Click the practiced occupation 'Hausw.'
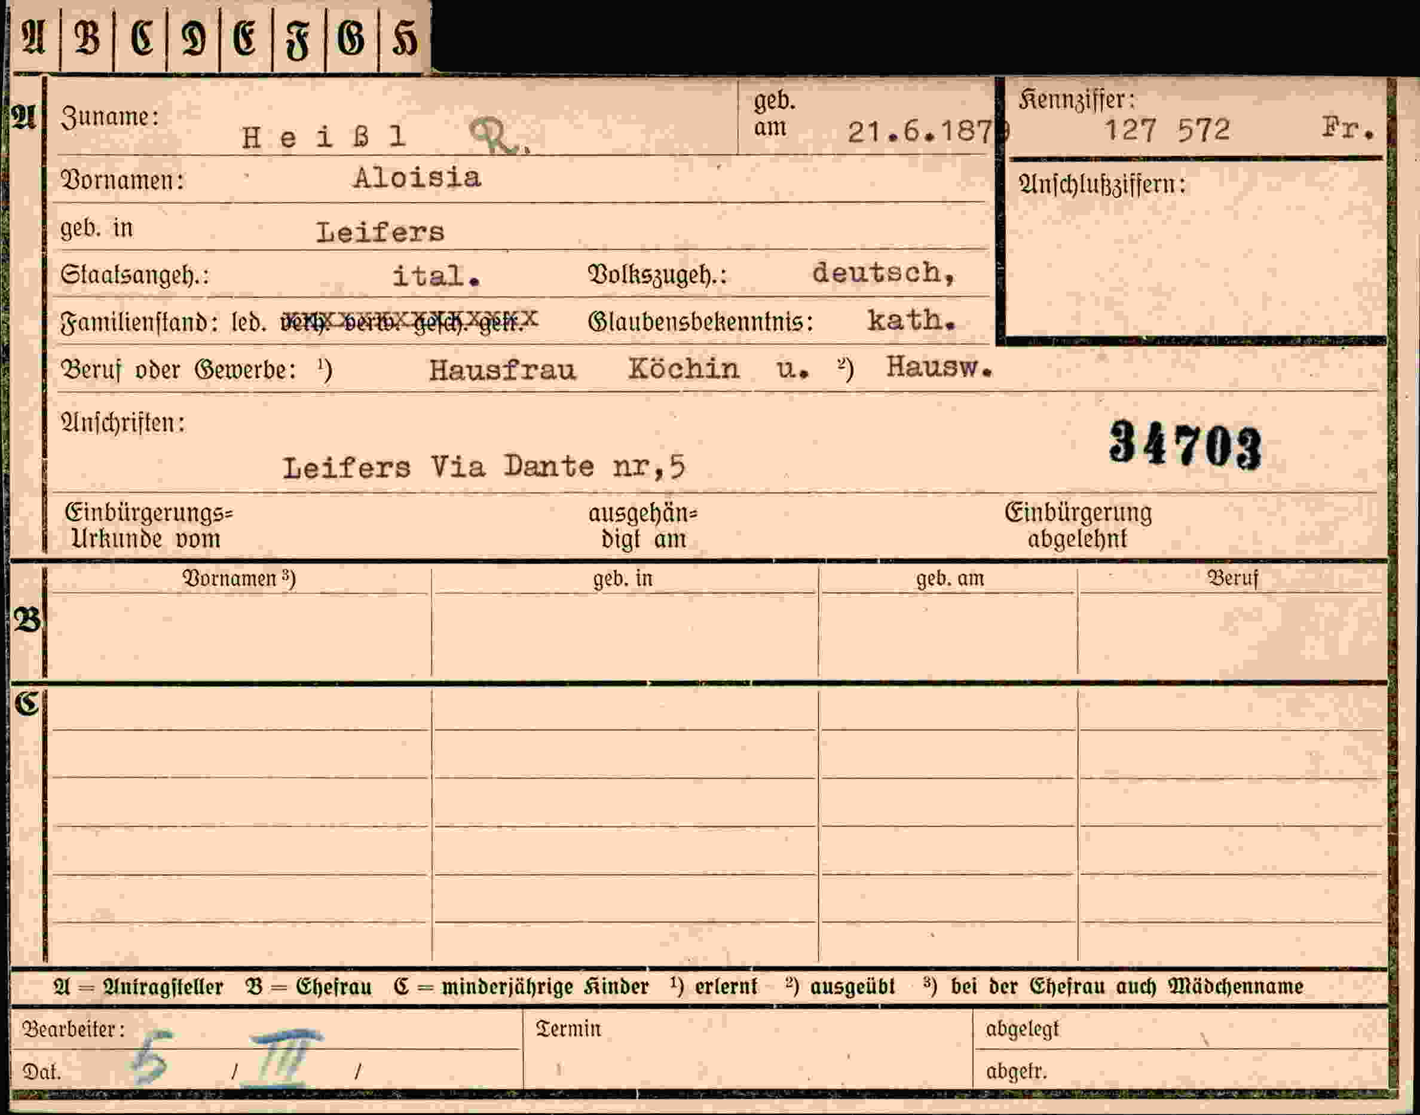Viewport: 1420px width, 1115px height. [939, 367]
